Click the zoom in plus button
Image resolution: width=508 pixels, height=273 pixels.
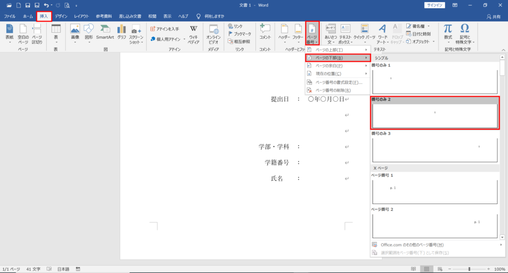(x=489, y=269)
